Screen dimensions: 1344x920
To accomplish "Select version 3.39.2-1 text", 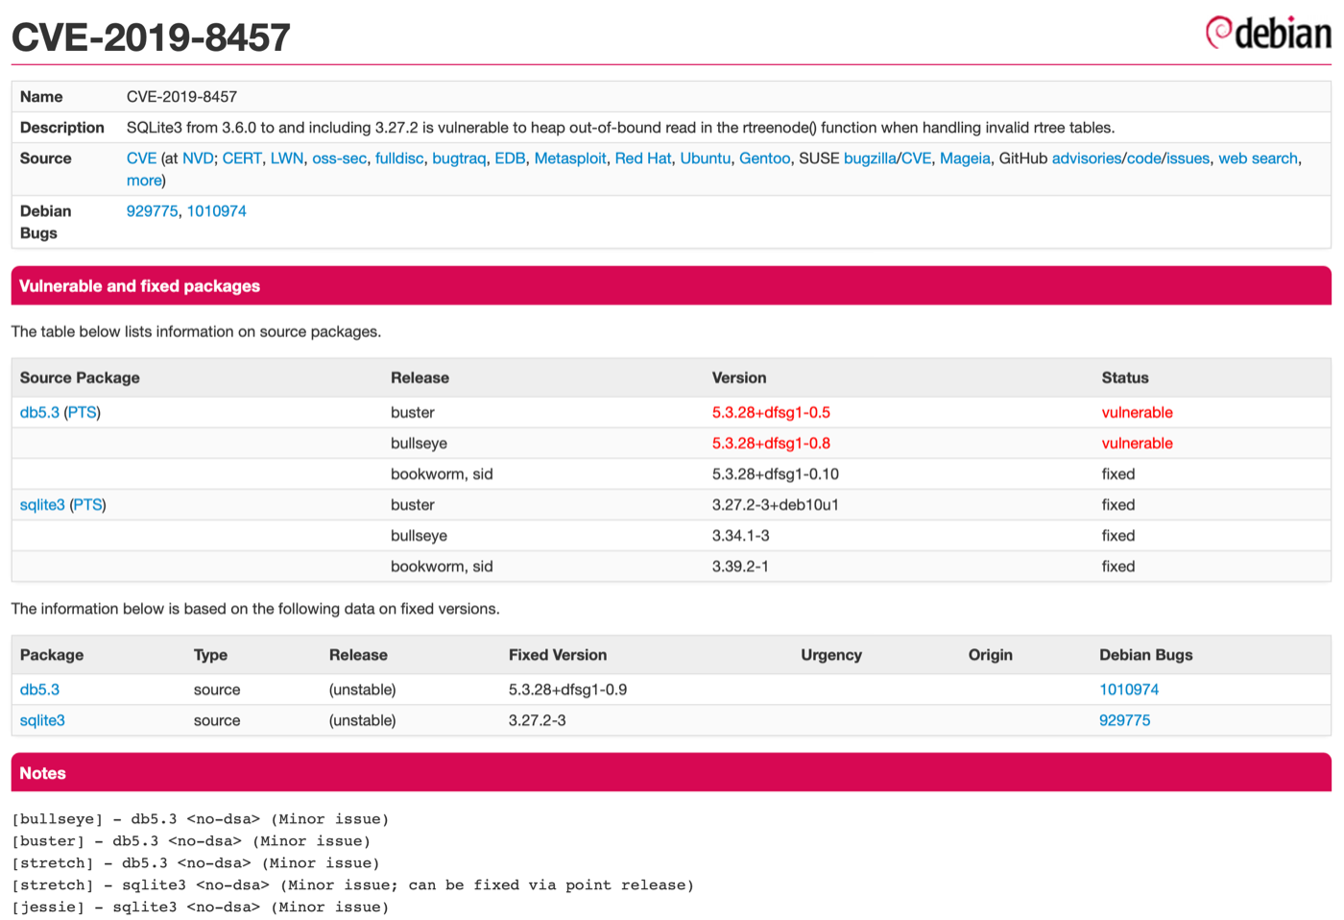I will point(740,567).
